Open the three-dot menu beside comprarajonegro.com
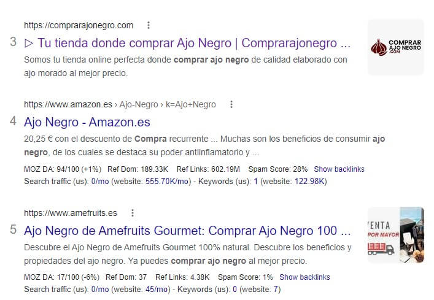Screen dimensions: 434x300 (x=149, y=25)
